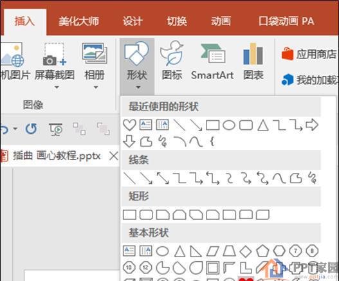This screenshot has height=281, width=339.
Task: Select octagon (8) in 基本形状
Action: coord(312,251)
